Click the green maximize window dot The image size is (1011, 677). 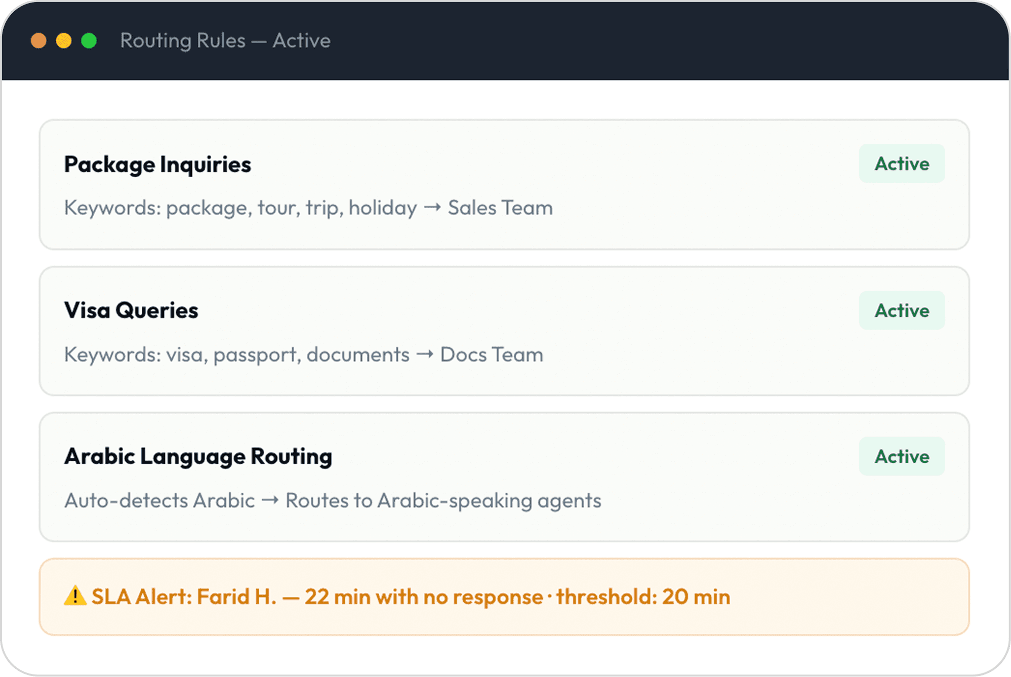coord(89,41)
